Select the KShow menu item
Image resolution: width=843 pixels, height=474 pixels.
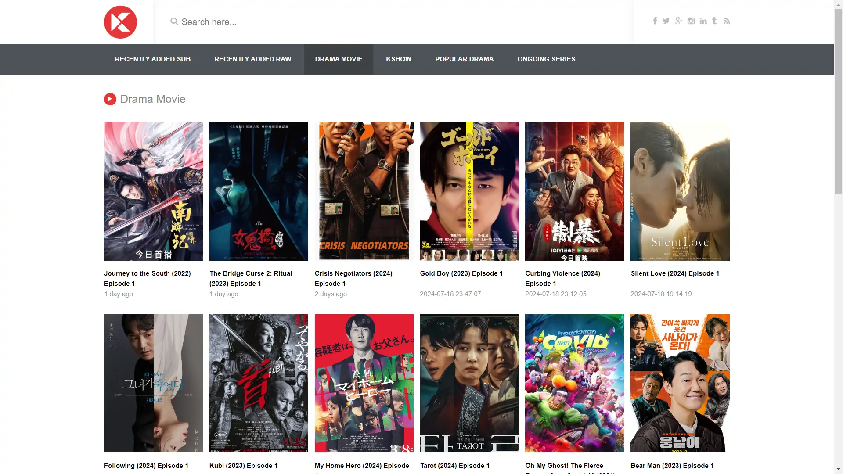pyautogui.click(x=399, y=59)
